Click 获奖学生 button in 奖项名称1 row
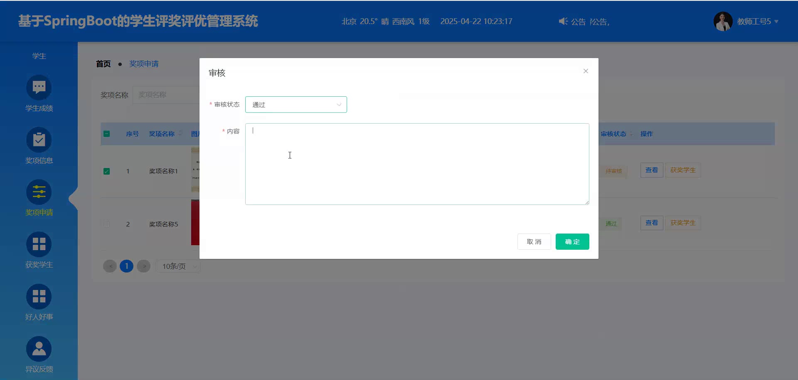This screenshot has height=380, width=798. (x=683, y=170)
